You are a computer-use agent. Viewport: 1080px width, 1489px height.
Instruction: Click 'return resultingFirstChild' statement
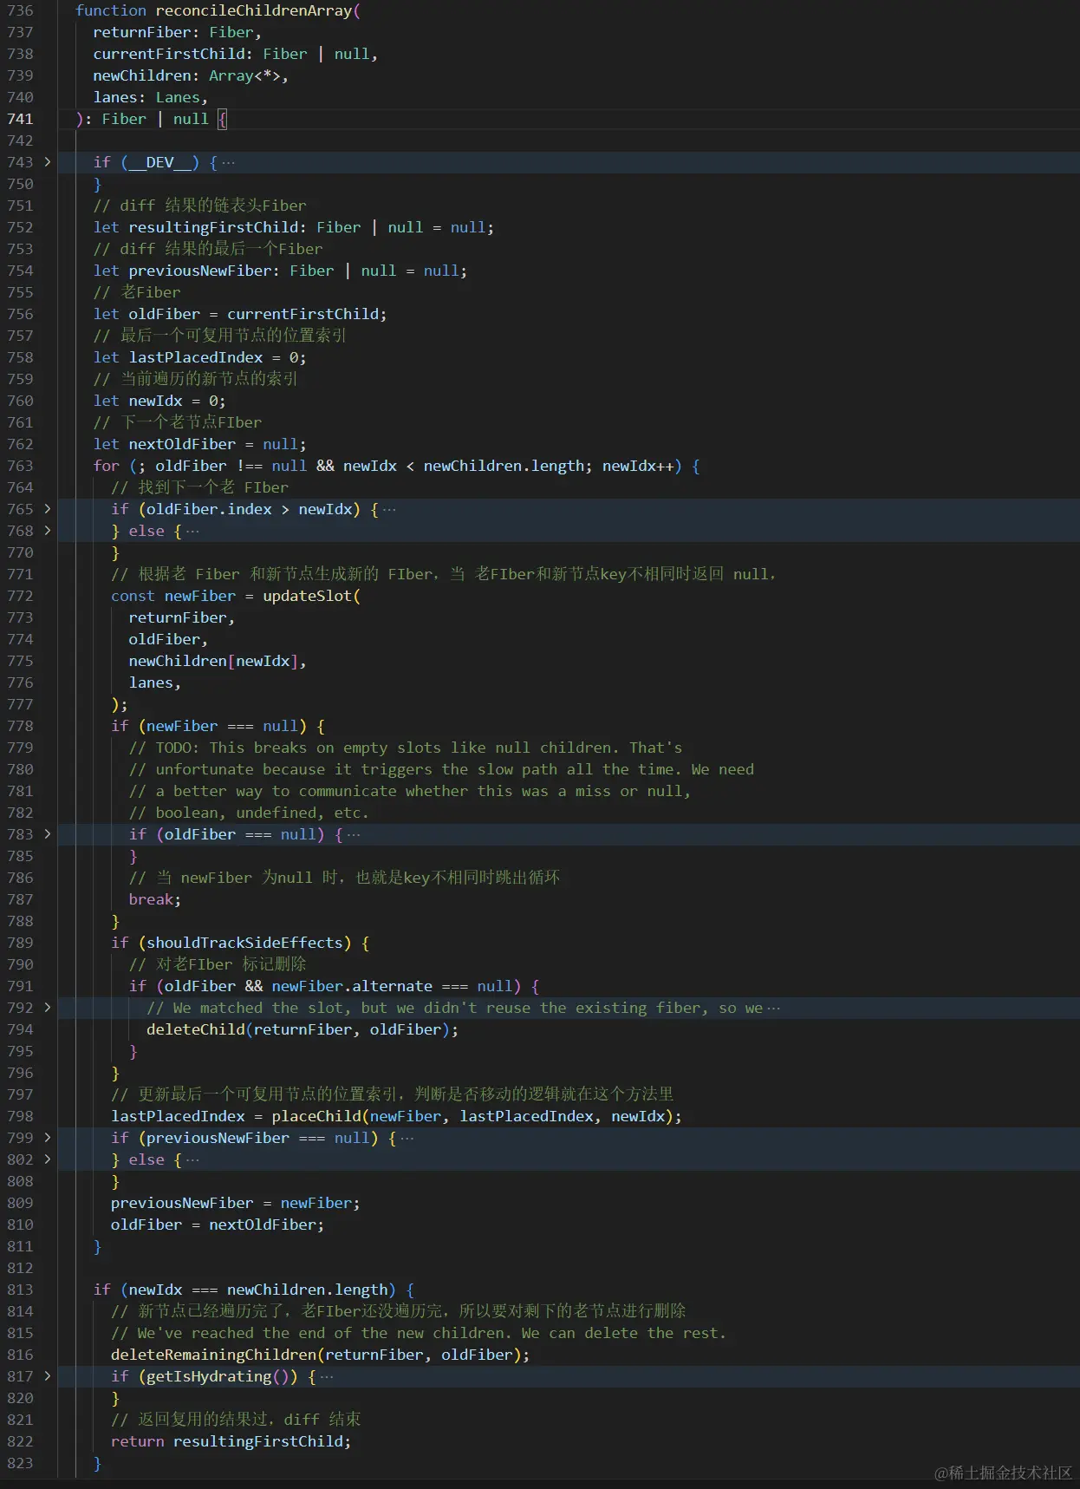click(231, 1441)
